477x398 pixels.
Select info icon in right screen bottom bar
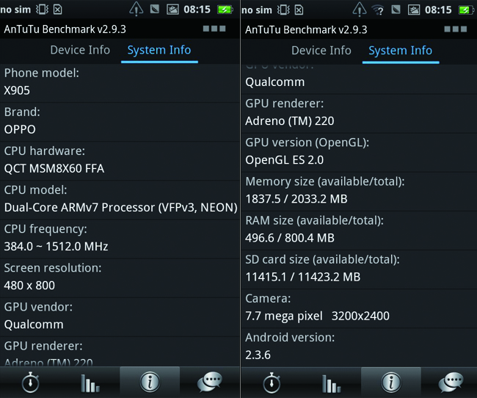pos(391,383)
